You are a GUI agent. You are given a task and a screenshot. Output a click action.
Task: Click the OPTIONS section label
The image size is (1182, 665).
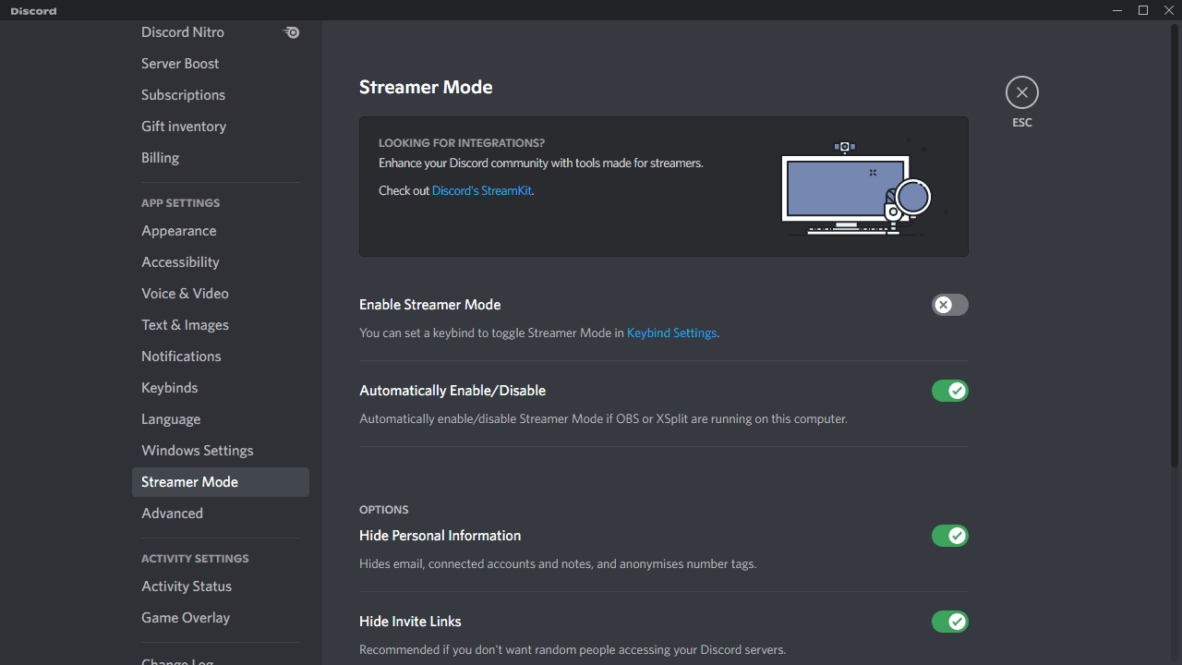tap(384, 510)
